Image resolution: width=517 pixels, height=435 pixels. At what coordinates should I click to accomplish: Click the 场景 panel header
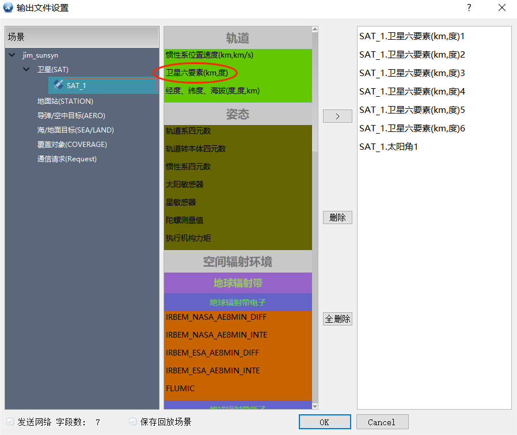click(x=82, y=37)
